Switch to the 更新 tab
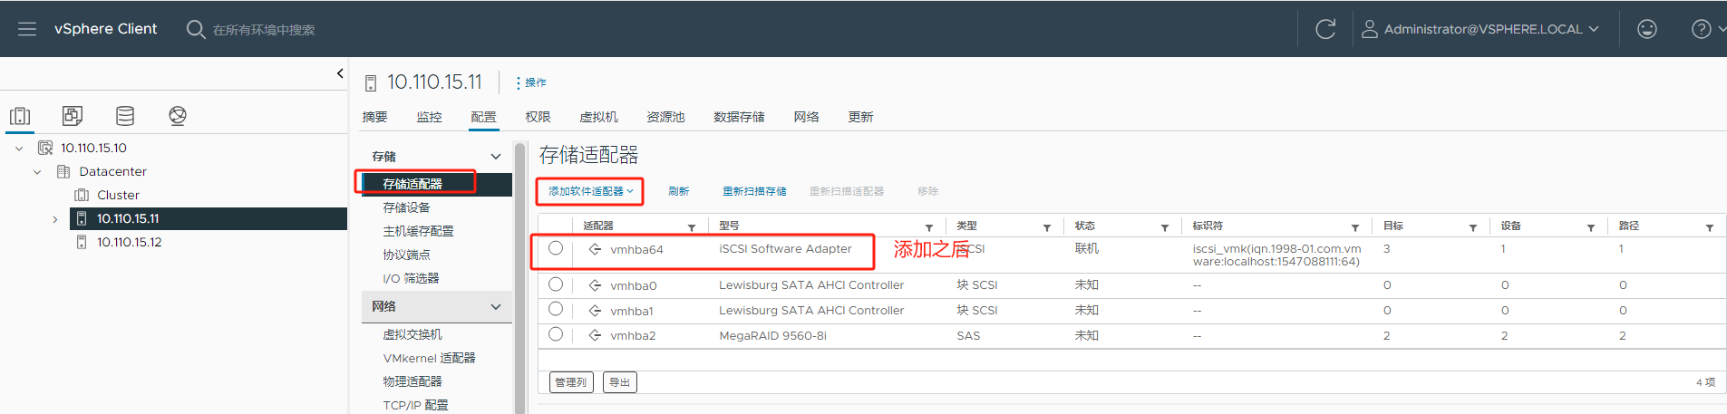The width and height of the screenshot is (1727, 414). click(x=860, y=117)
